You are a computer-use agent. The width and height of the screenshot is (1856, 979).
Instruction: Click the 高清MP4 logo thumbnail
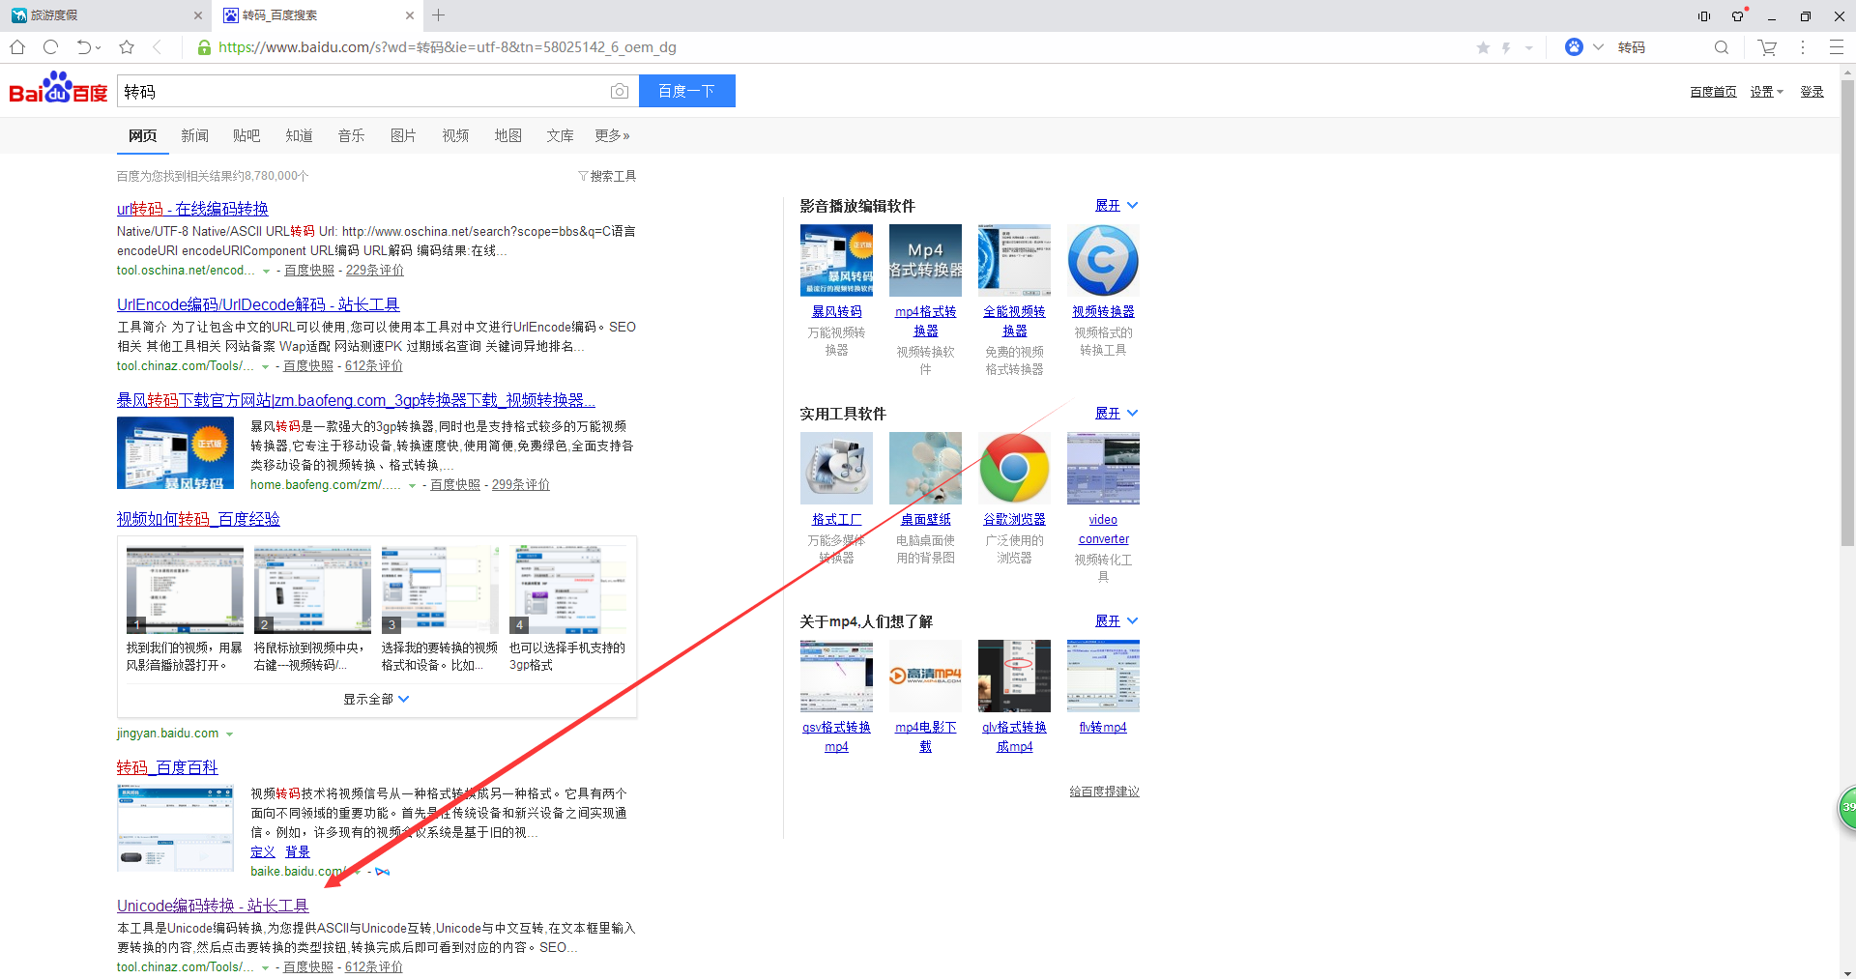925,676
